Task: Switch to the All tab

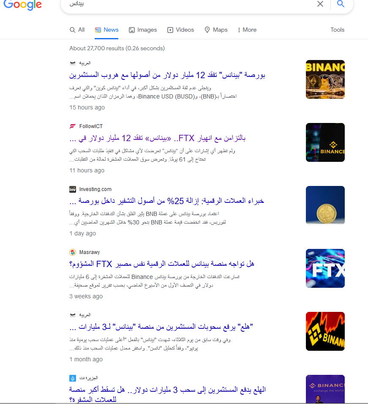Action: click(x=77, y=30)
